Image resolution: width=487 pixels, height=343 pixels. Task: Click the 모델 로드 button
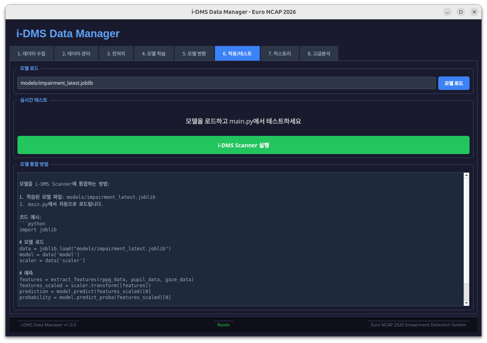pyautogui.click(x=453, y=83)
